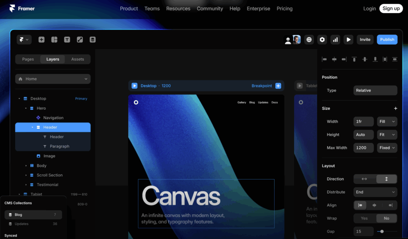Screen dimensions: 408x239
Task: Click the Preview play icon in the top bar
Action: point(349,40)
